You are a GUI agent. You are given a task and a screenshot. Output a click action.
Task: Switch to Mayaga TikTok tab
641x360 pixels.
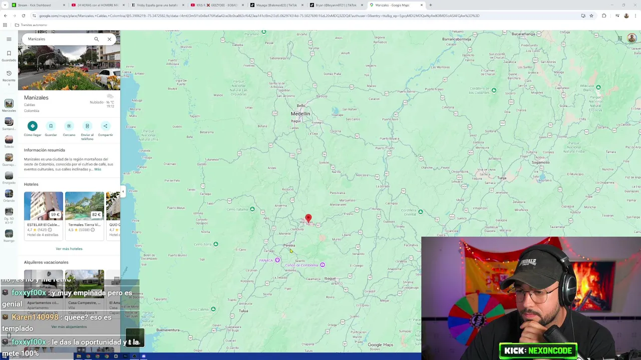pos(276,5)
